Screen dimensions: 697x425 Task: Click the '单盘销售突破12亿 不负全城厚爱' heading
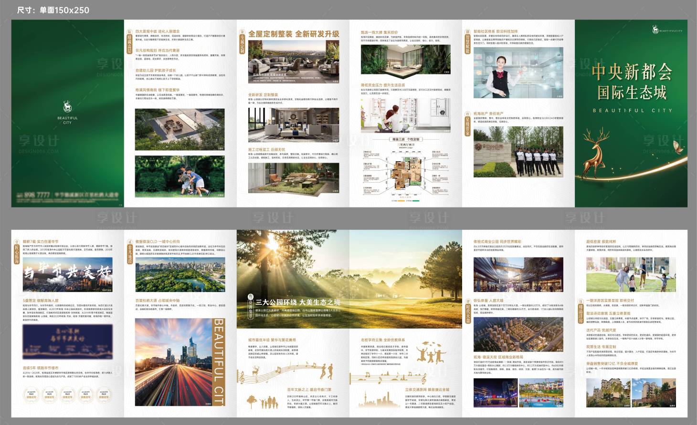click(x=612, y=363)
